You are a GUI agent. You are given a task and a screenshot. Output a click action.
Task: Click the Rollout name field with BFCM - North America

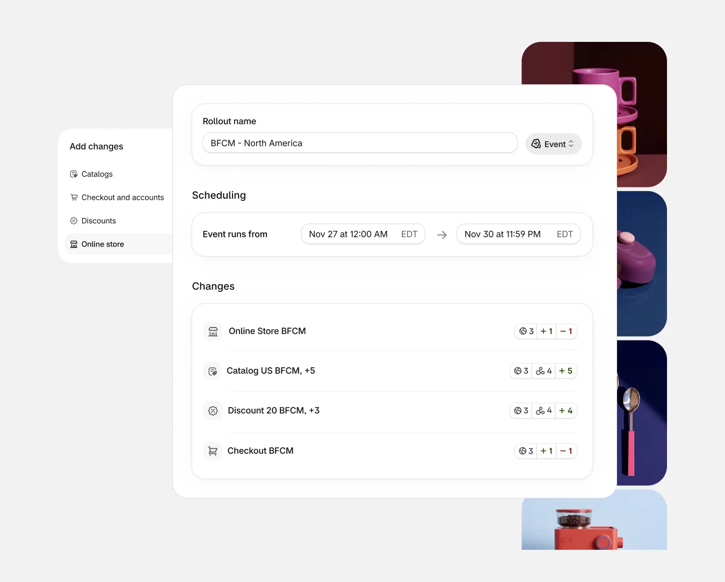pyautogui.click(x=360, y=143)
